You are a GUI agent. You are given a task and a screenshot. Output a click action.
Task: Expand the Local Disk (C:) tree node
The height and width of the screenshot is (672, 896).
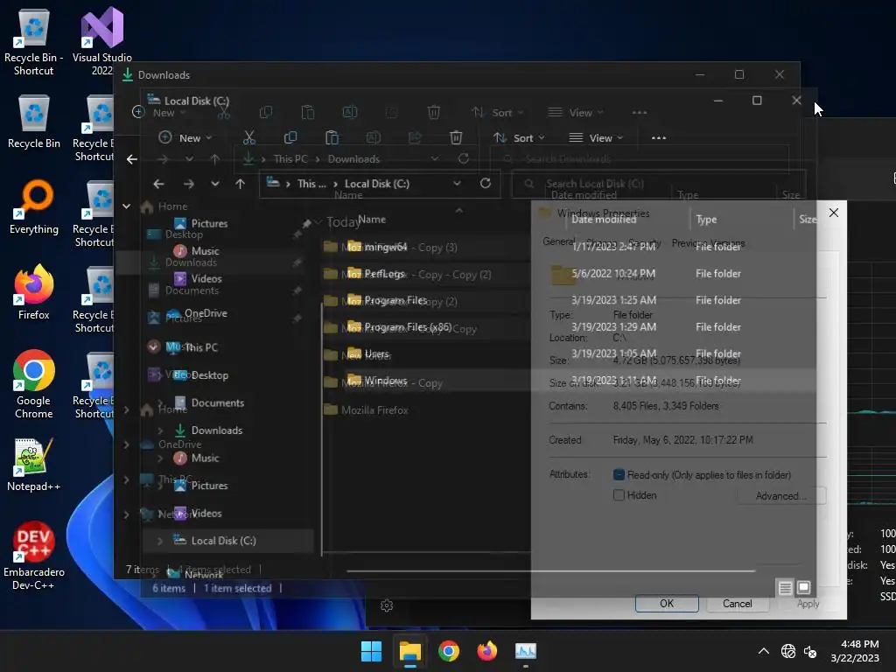[x=160, y=541]
